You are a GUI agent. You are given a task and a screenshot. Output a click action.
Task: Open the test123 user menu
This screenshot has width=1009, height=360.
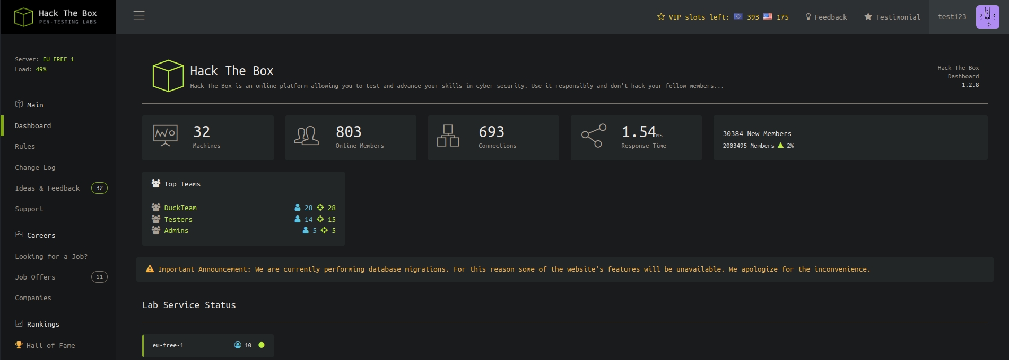(952, 17)
